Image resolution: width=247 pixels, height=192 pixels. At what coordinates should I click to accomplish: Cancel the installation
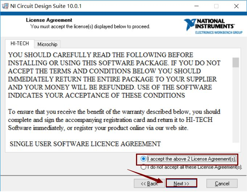222,184
